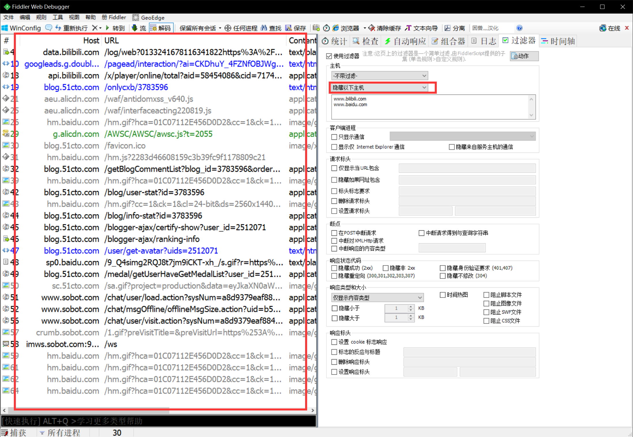633x437 pixels.
Task: Check the 阻止图像文件 option
Action: (x=486, y=304)
